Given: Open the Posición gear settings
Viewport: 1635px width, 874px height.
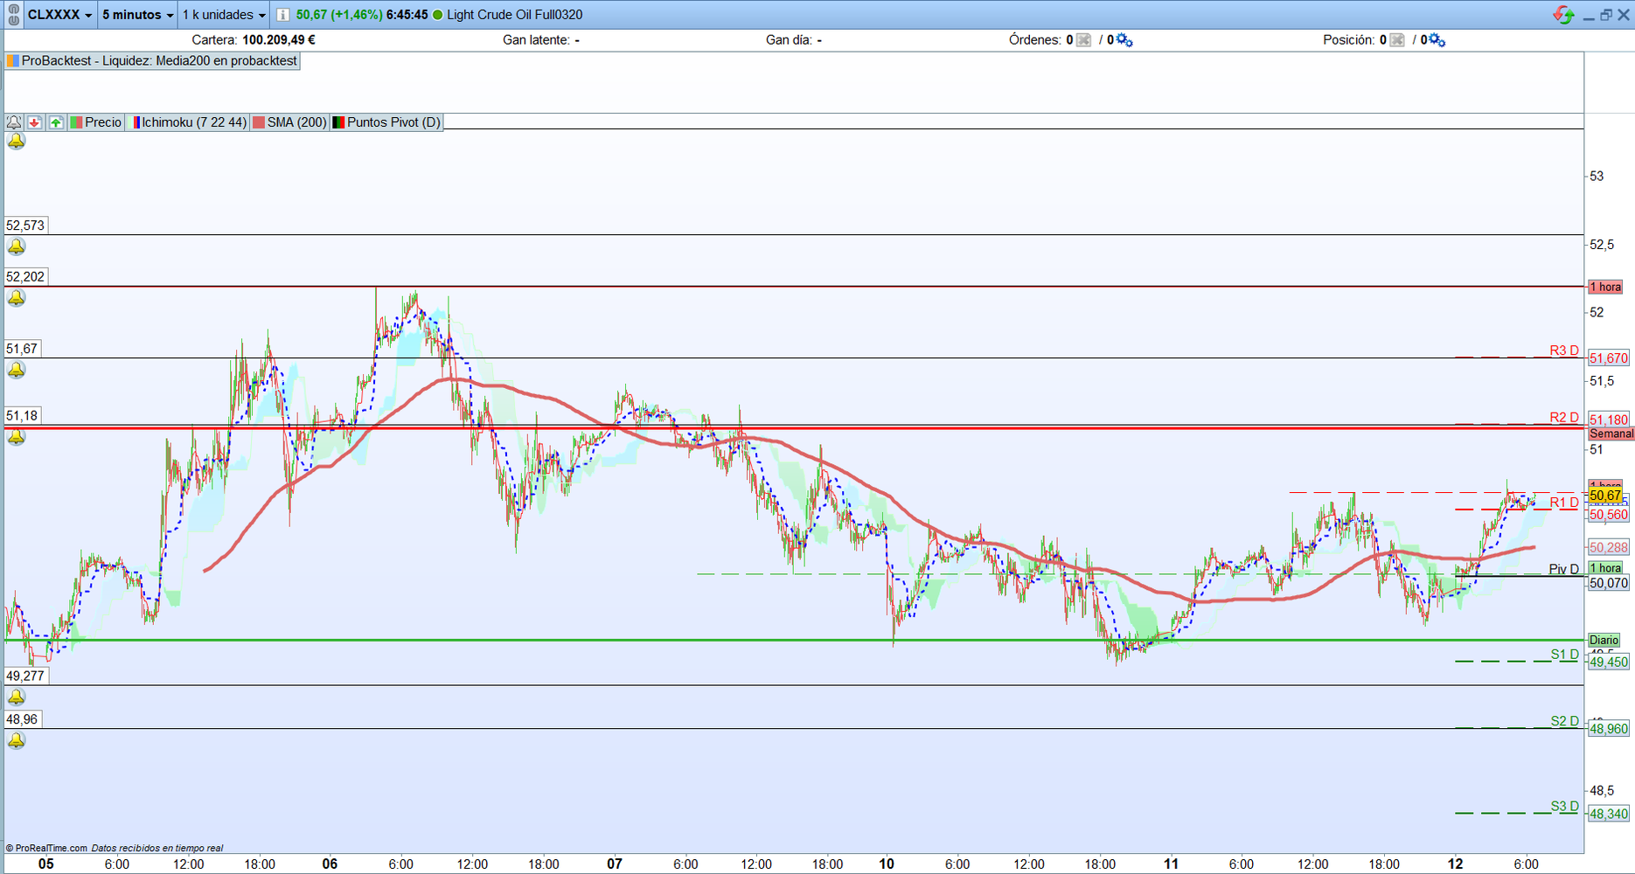Looking at the screenshot, I should [1437, 40].
